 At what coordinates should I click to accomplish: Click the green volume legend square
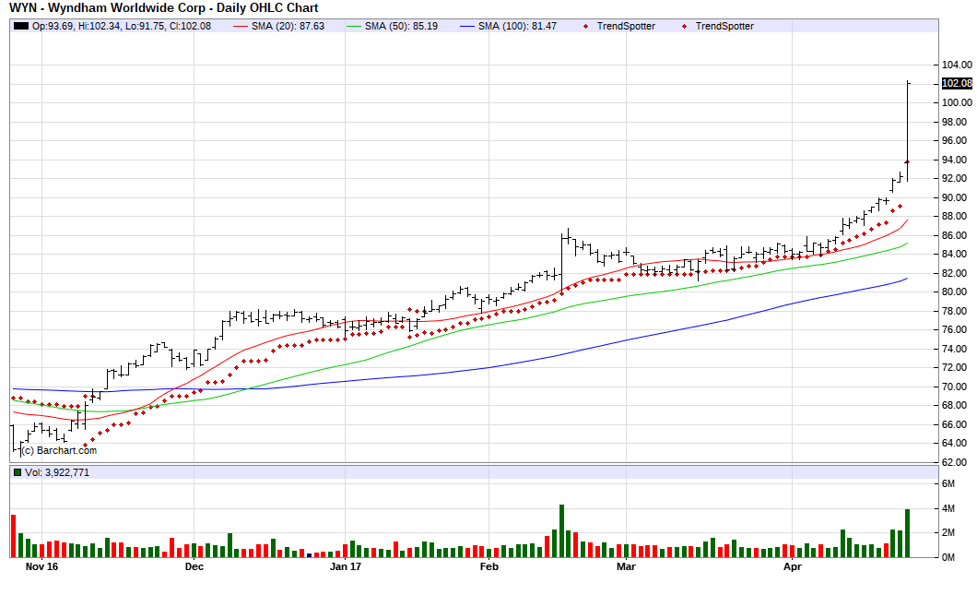[17, 472]
